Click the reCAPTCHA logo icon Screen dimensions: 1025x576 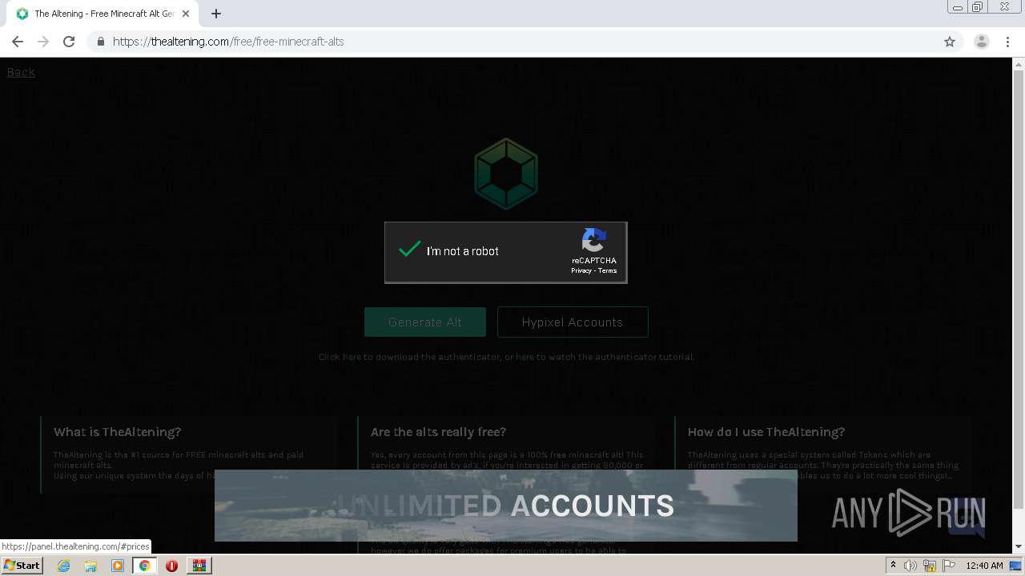pyautogui.click(x=594, y=240)
